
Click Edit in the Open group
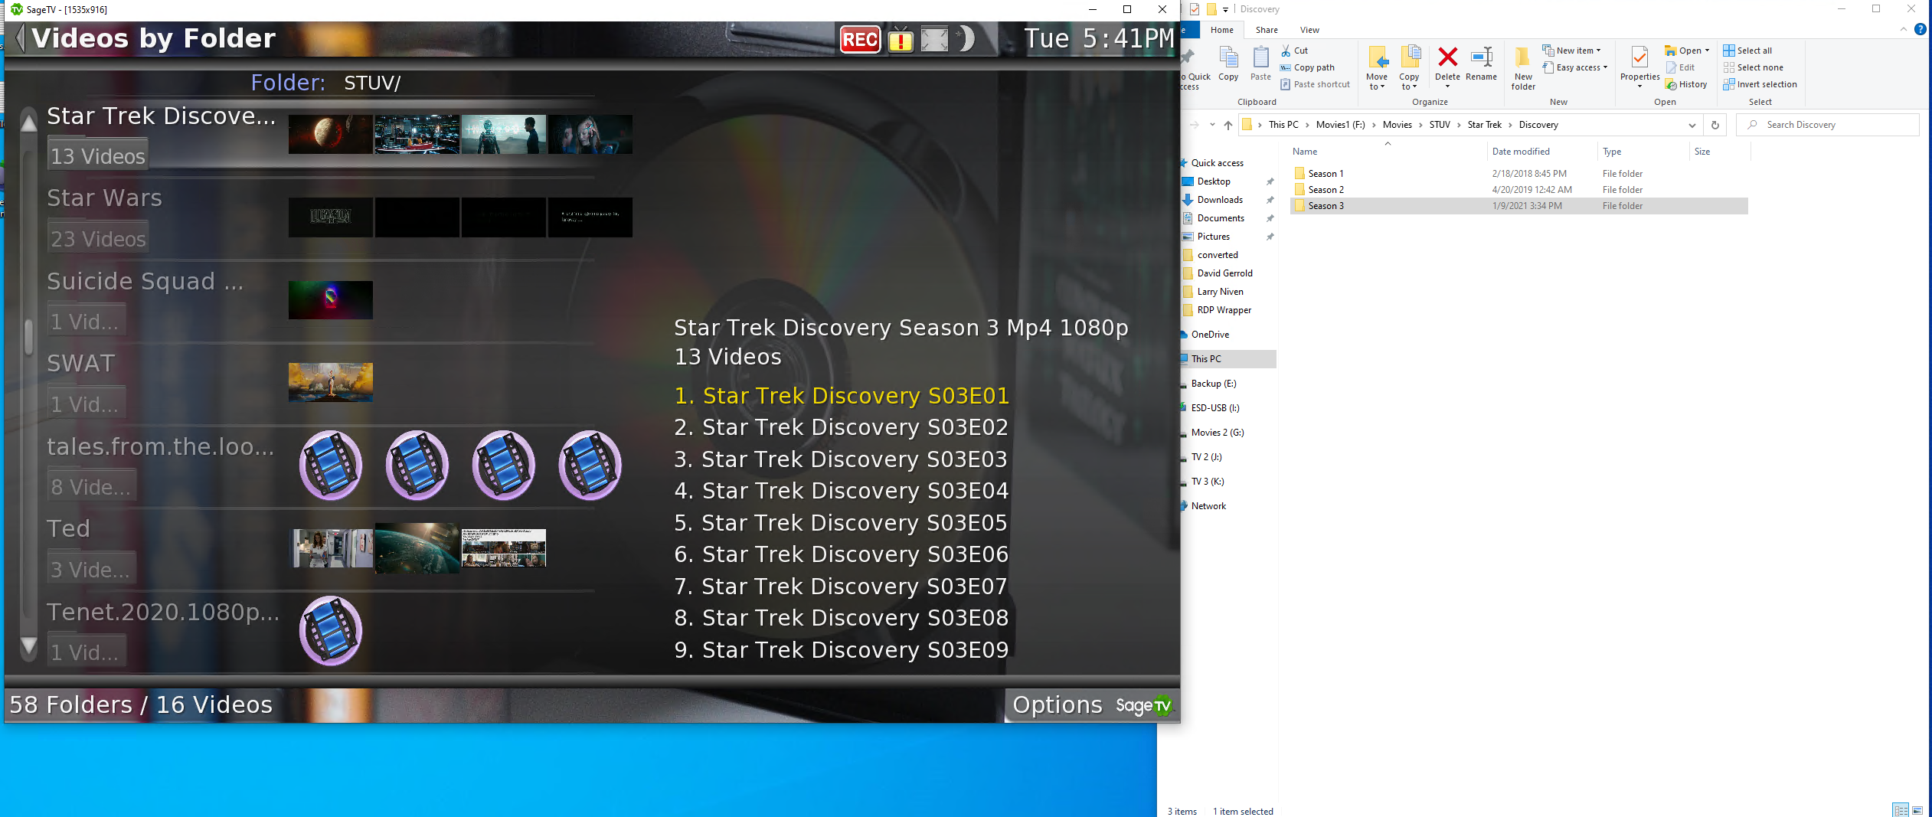tap(1680, 67)
